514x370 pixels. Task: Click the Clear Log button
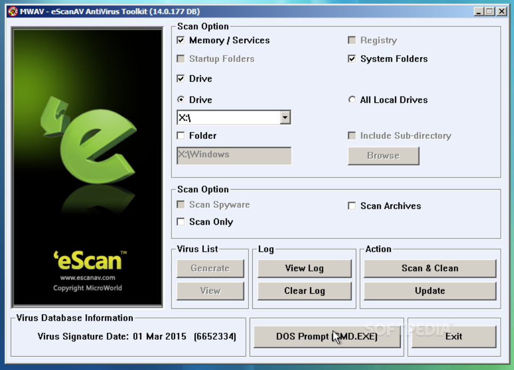[x=304, y=291]
